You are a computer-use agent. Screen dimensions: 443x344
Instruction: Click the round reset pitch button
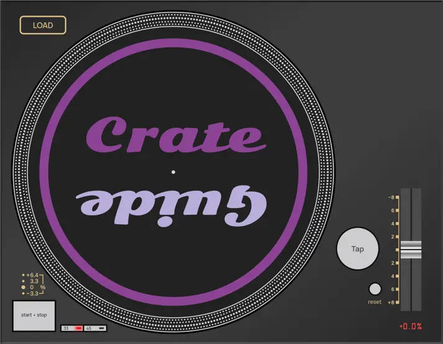[375, 289]
